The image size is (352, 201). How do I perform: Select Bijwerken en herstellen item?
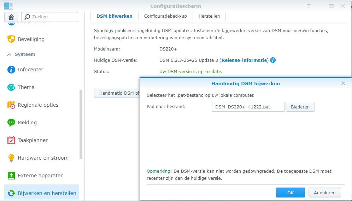(42, 193)
